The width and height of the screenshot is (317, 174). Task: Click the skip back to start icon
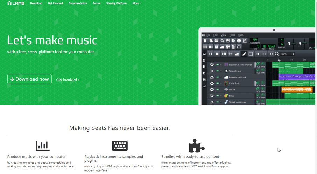point(270,54)
